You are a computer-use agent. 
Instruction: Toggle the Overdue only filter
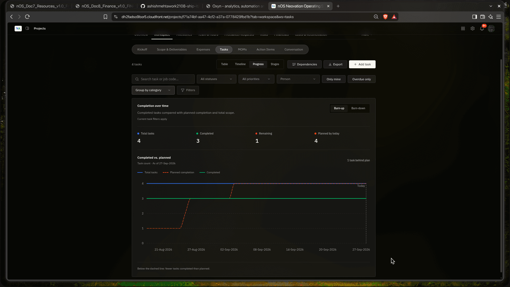tap(362, 79)
